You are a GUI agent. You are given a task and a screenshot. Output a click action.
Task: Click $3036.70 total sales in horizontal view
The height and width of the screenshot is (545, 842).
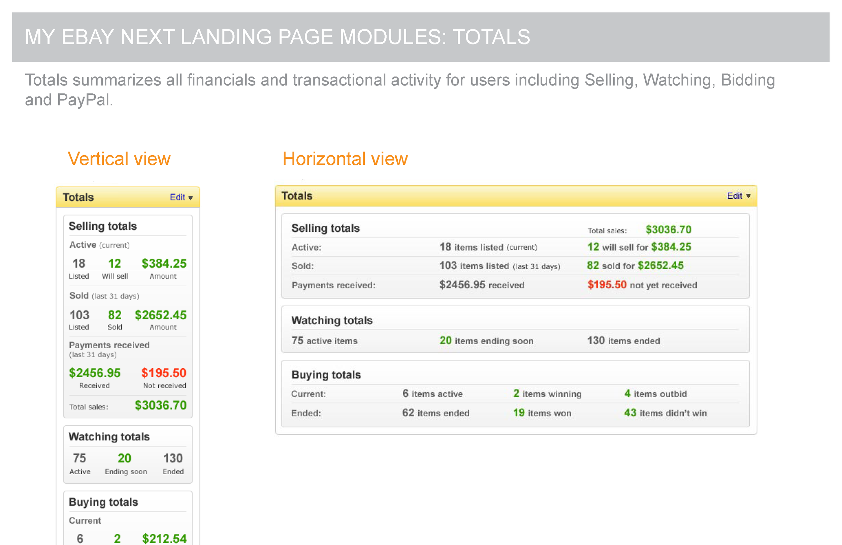[x=668, y=230]
